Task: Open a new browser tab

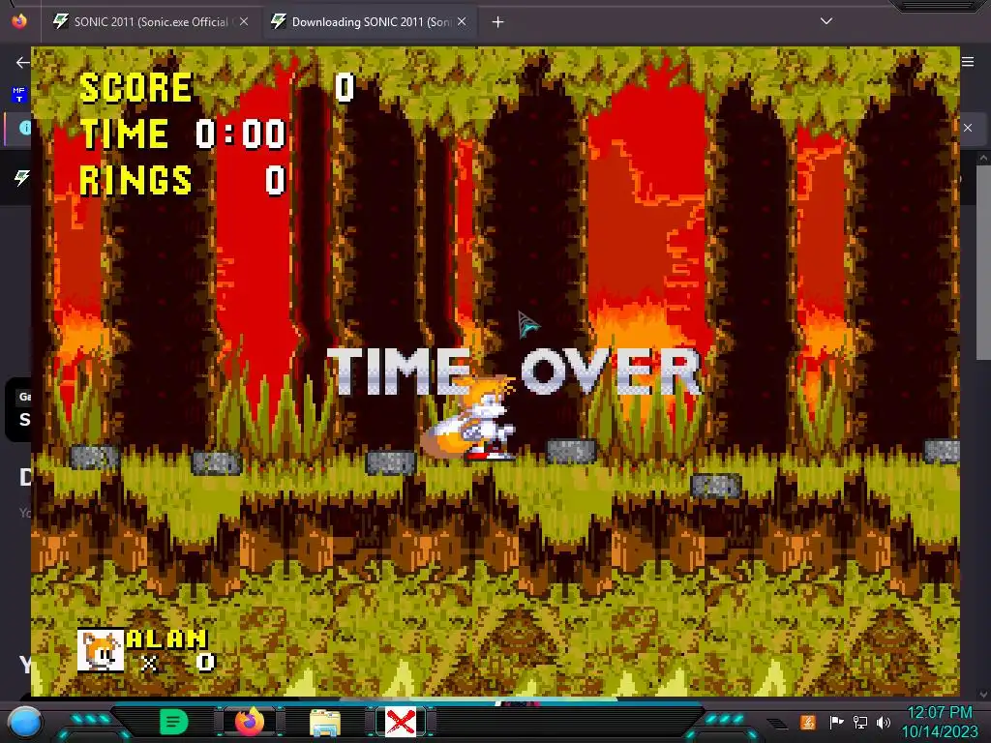Action: 498,22
